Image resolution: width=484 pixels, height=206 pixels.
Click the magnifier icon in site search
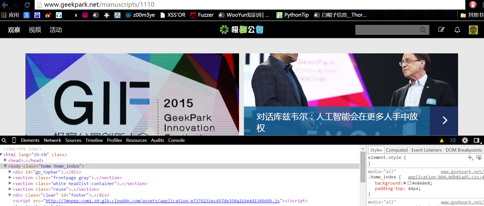[x=423, y=30]
